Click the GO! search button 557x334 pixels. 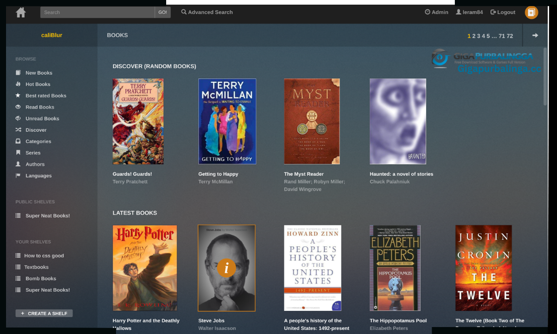[x=162, y=13]
